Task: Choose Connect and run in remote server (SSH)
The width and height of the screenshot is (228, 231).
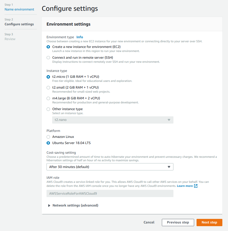Action: 48,57
